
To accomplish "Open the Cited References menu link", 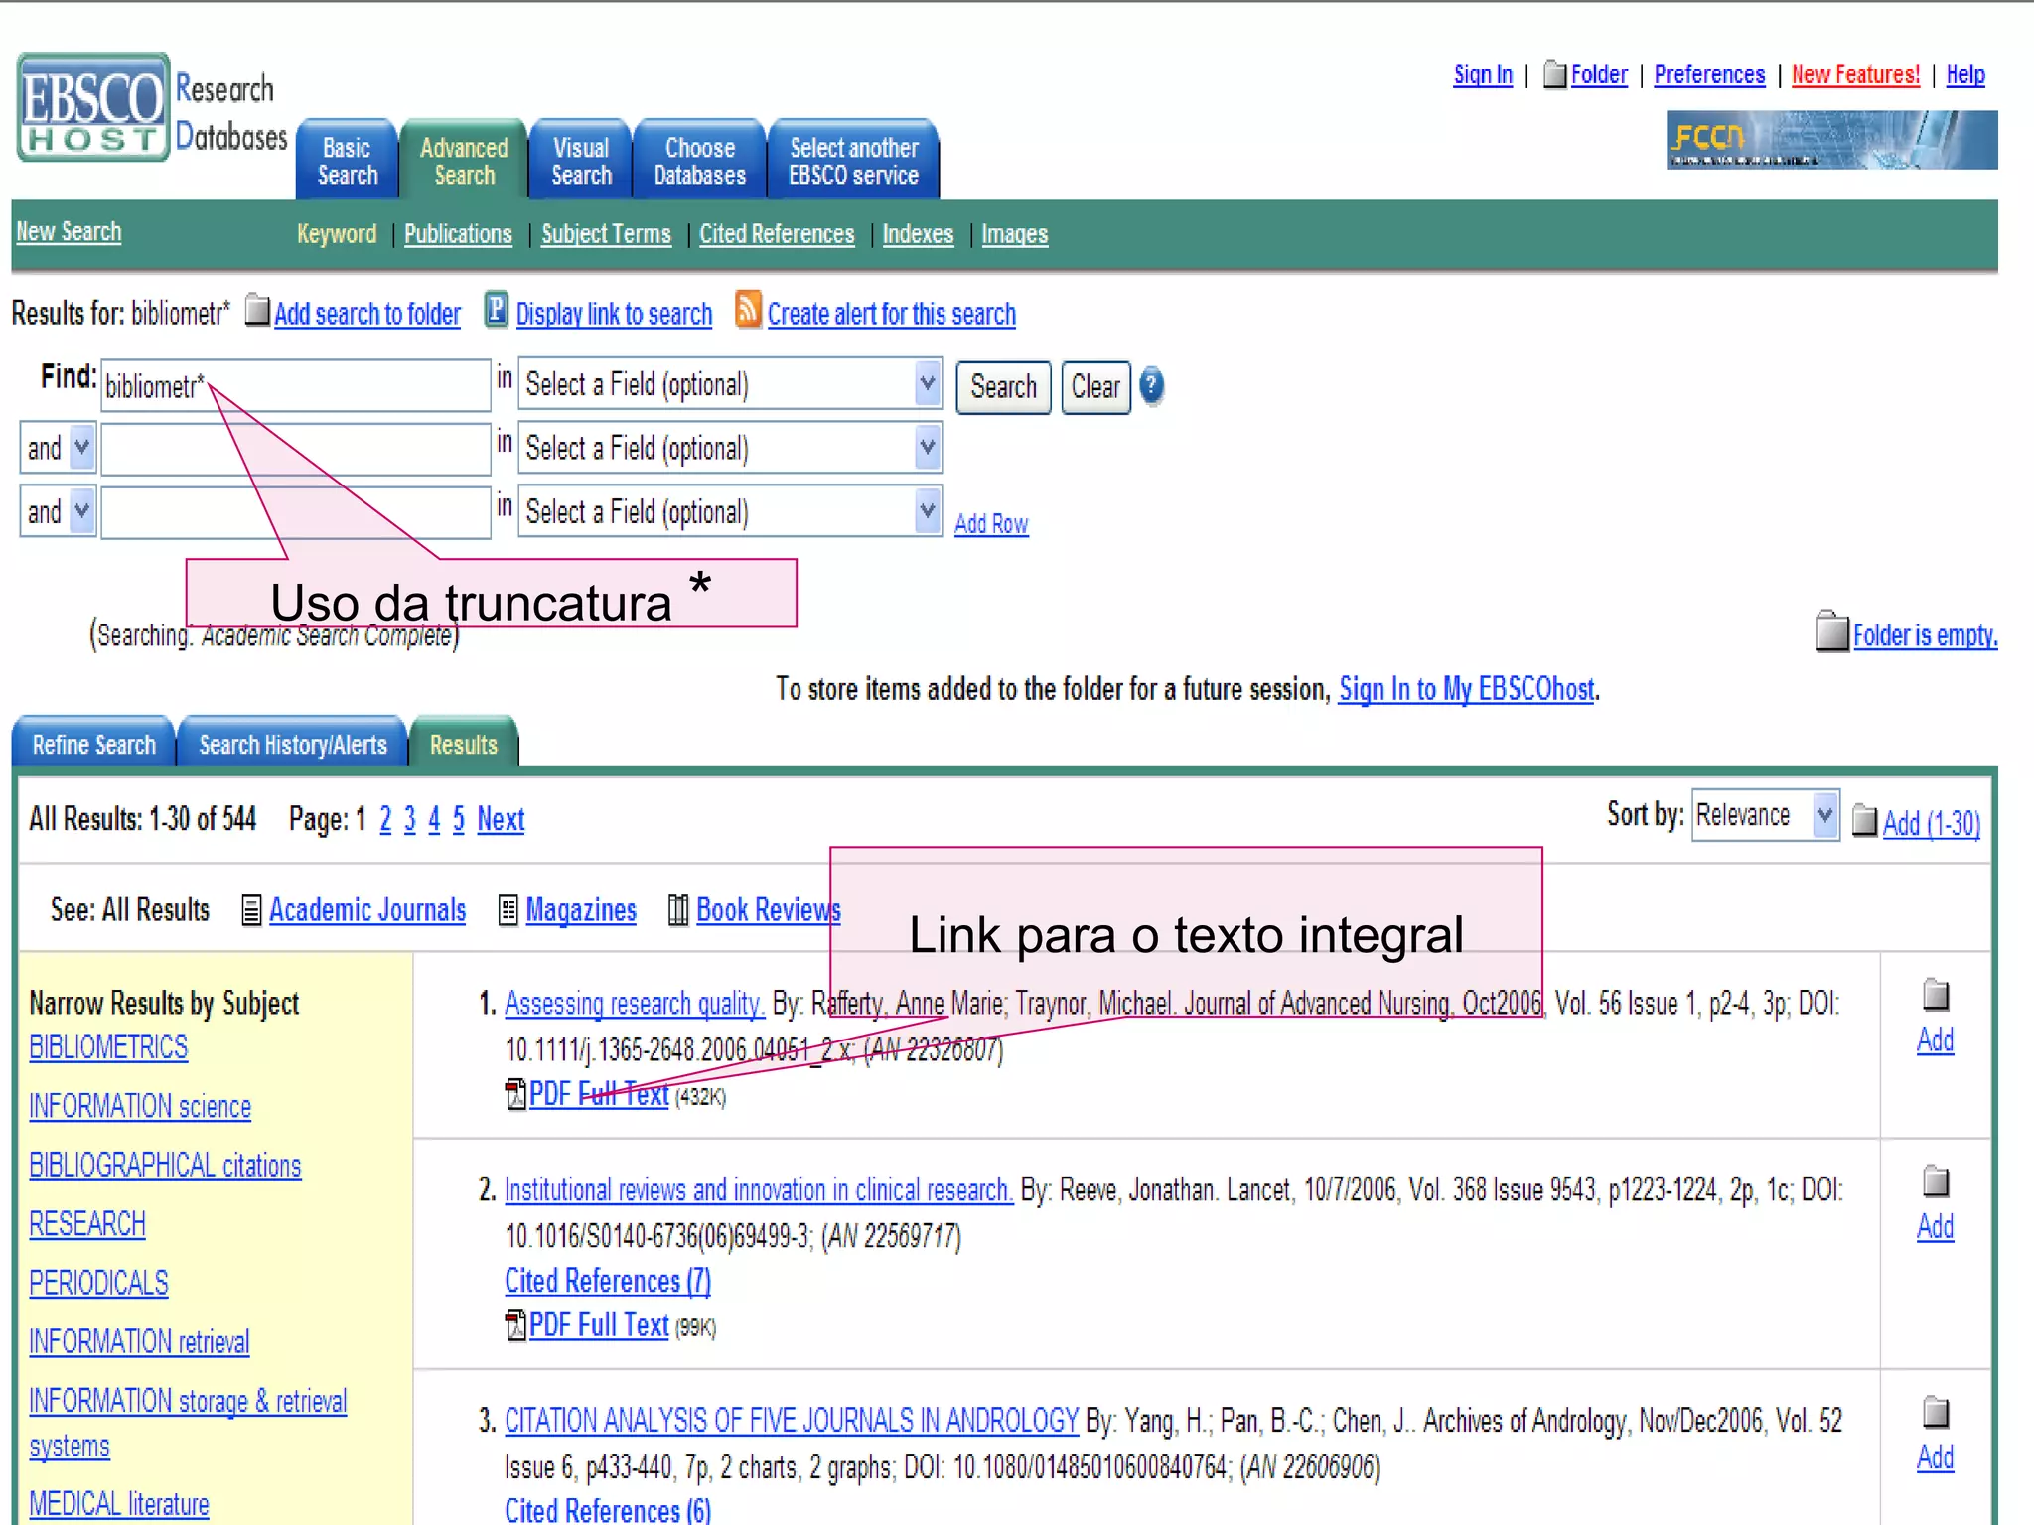I will 777,233.
